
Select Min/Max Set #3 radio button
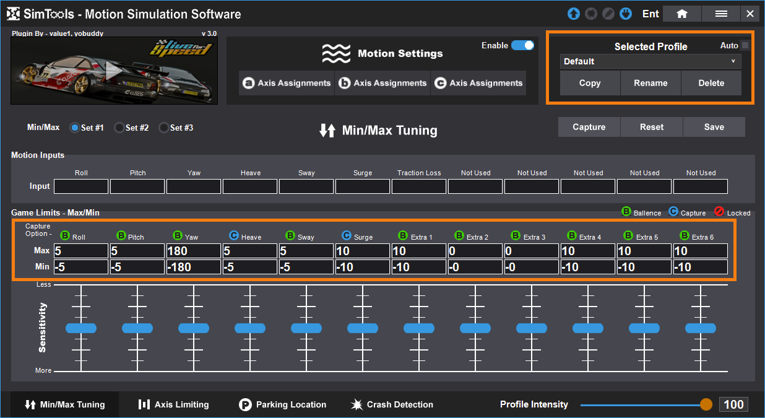[164, 128]
